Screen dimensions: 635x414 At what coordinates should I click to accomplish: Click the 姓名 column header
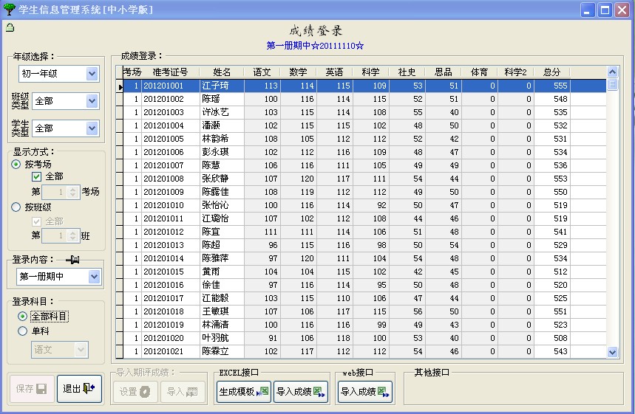222,72
